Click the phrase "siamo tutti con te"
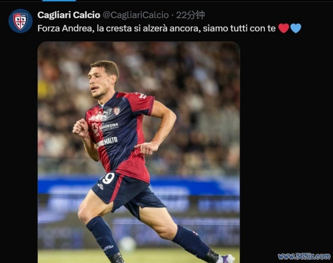Image resolution: width=333 pixels, height=263 pixels. (239, 28)
